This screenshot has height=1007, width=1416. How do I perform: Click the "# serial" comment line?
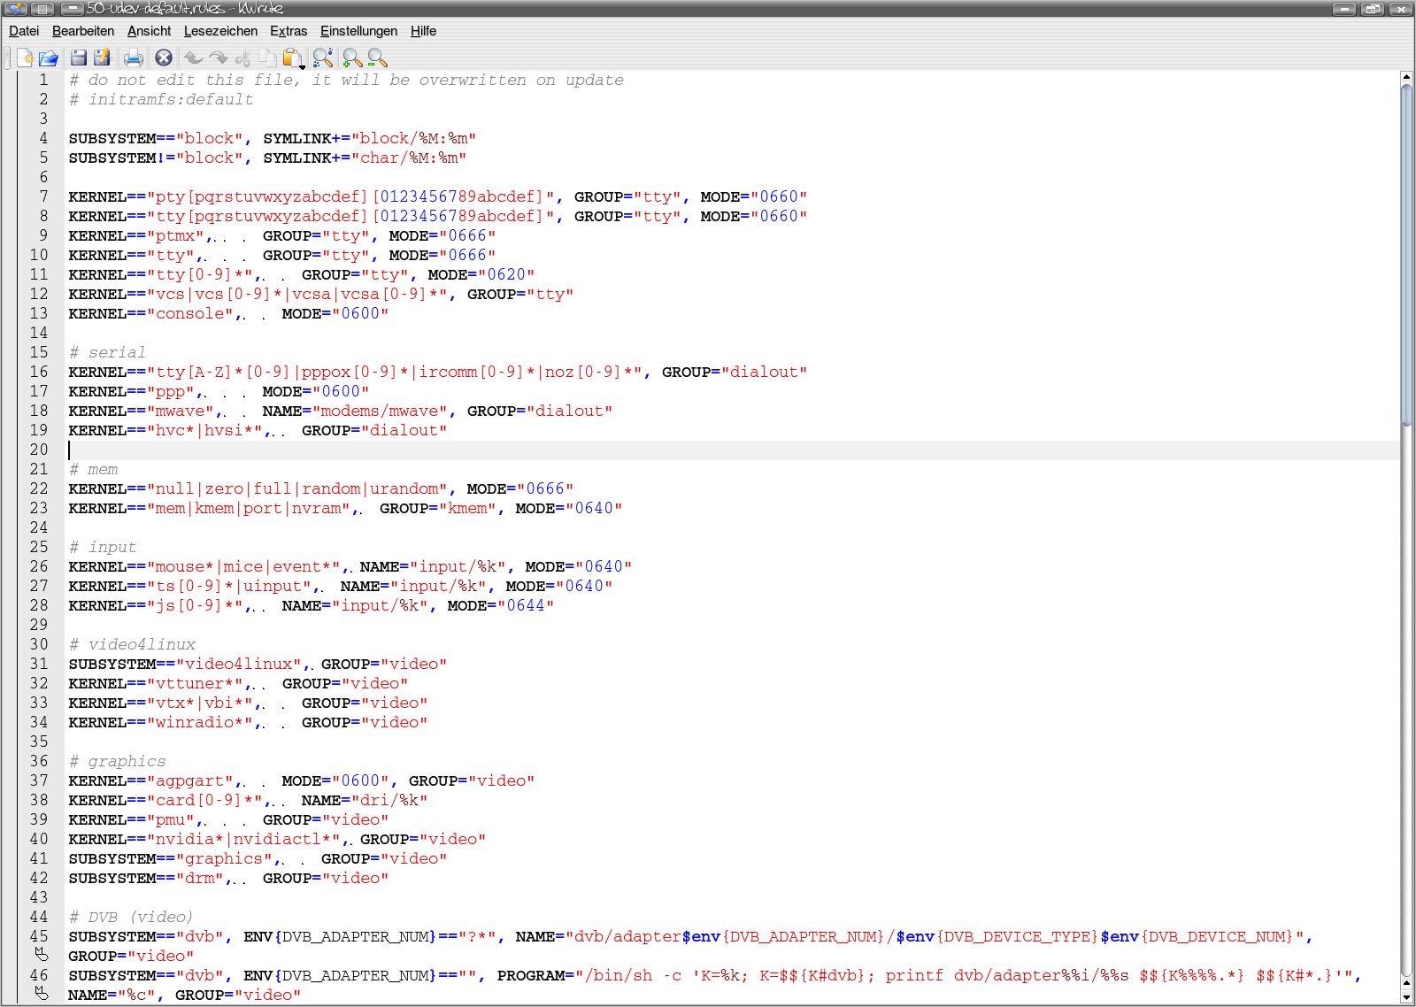click(107, 352)
